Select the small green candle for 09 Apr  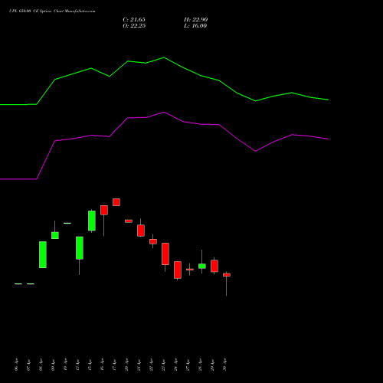(x=55, y=235)
